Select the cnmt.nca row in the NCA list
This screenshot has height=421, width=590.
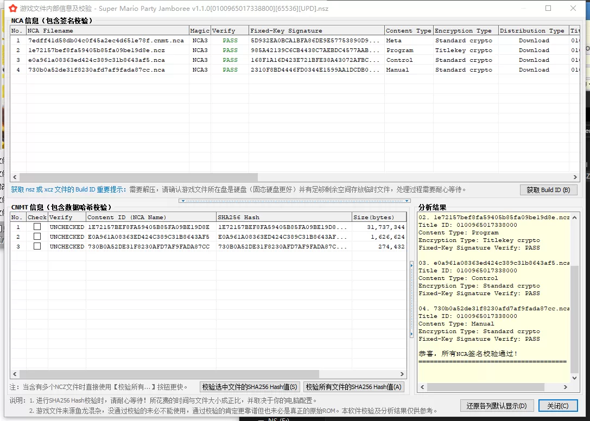click(x=106, y=41)
